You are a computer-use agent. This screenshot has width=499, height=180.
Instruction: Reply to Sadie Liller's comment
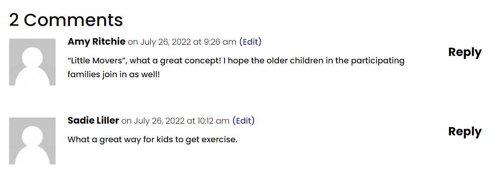(x=465, y=131)
